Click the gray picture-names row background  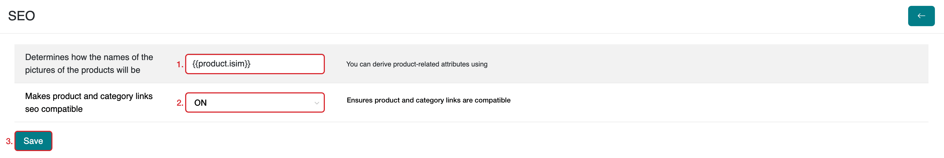click(696, 64)
